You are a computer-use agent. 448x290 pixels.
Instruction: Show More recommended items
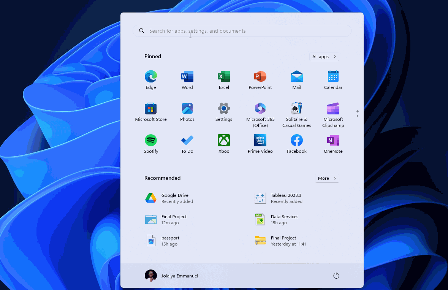(327, 178)
